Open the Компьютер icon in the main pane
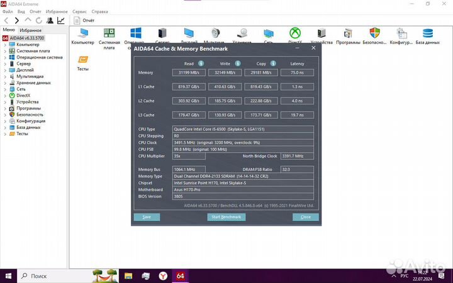 (83, 36)
